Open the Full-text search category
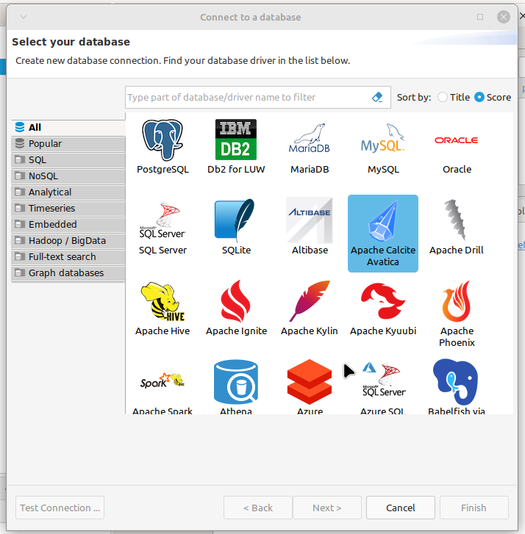The image size is (525, 534). 68,257
